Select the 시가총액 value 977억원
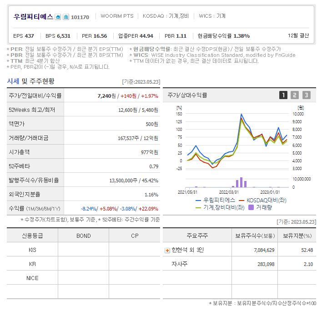The height and width of the screenshot is (311, 322). (150, 152)
